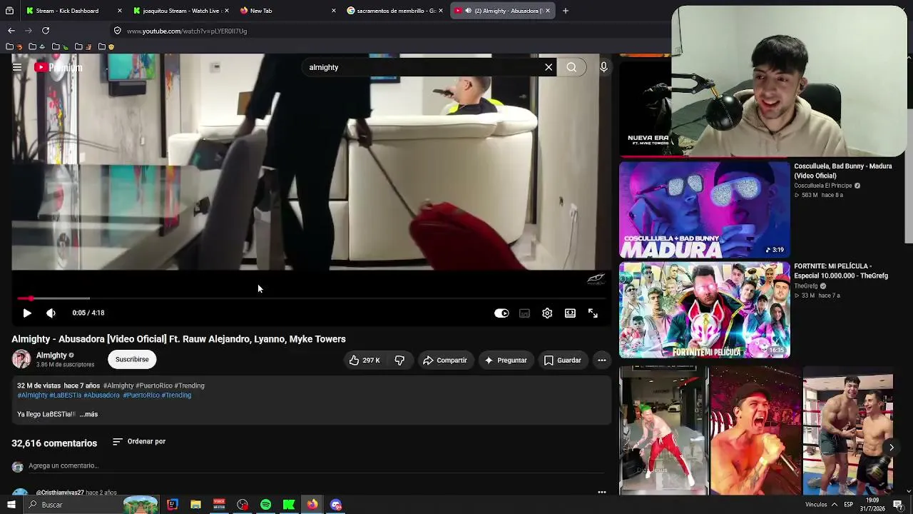This screenshot has height=514, width=913.
Task: Open the Short with the green-haired man
Action: click(x=663, y=431)
